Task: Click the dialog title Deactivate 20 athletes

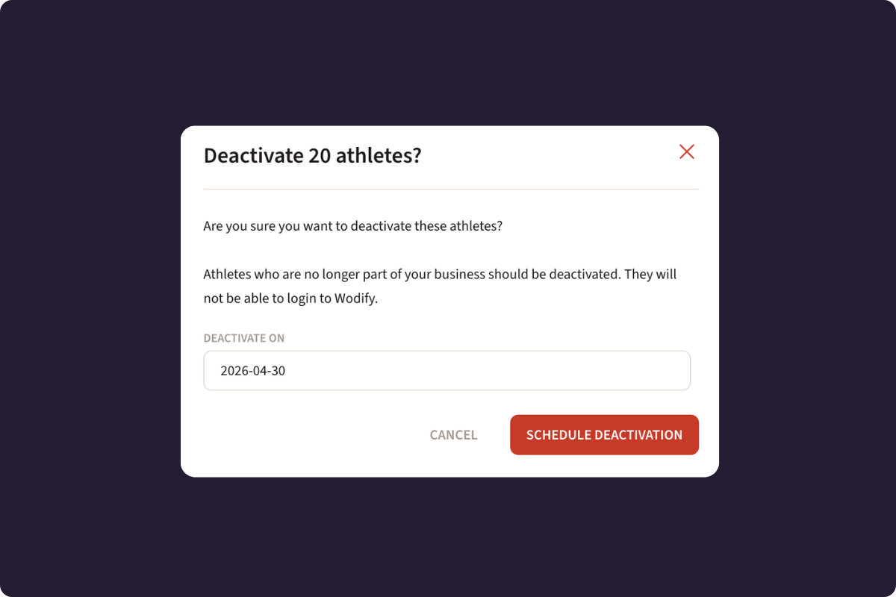Action: coord(312,155)
